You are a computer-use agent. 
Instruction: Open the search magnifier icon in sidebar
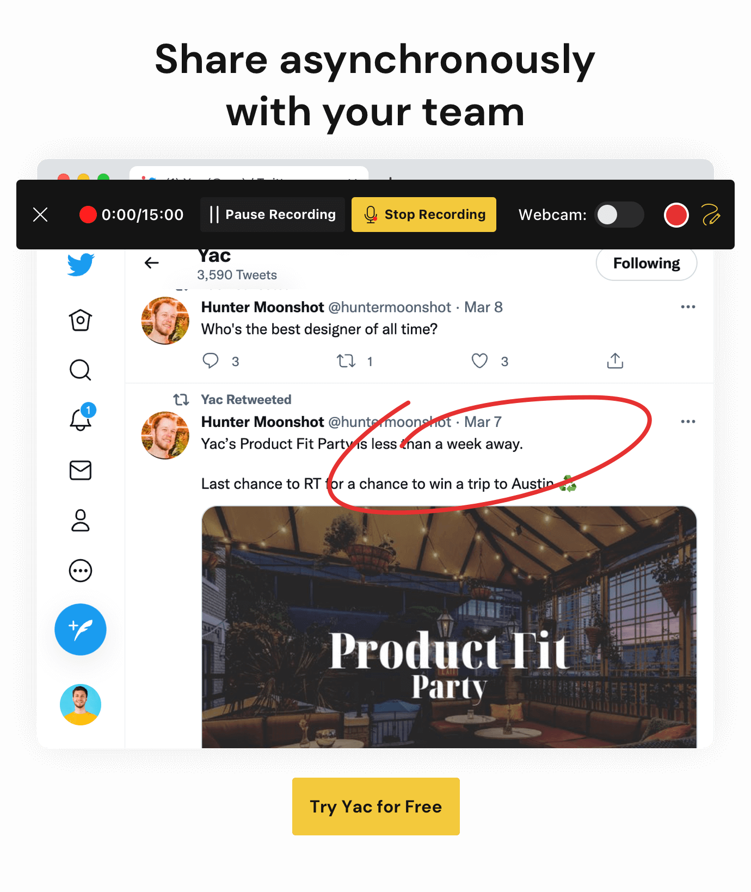[81, 370]
